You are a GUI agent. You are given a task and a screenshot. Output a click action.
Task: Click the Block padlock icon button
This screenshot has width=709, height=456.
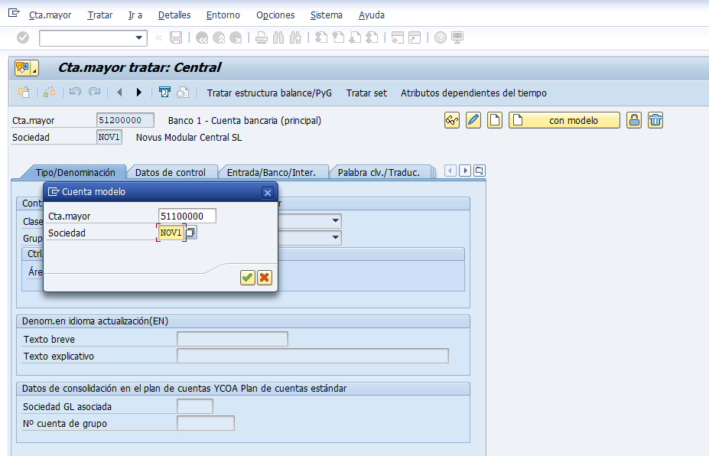(x=634, y=120)
